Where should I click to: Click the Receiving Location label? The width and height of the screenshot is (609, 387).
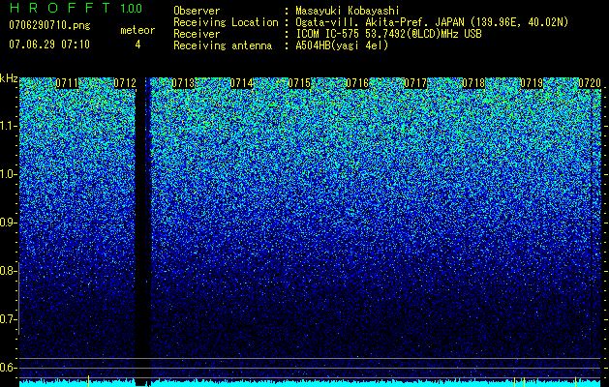point(226,22)
